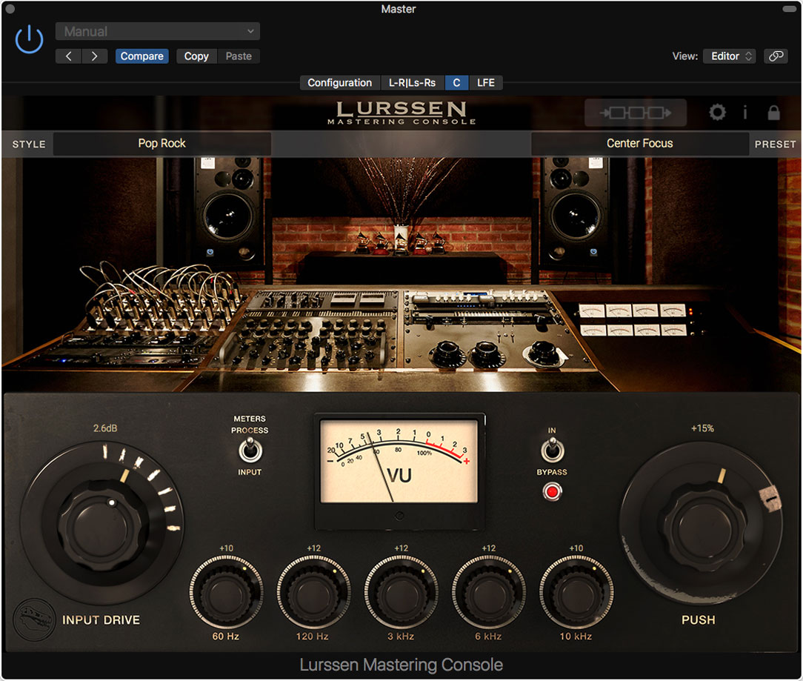Enable Compare mode
The width and height of the screenshot is (803, 681).
coord(141,56)
